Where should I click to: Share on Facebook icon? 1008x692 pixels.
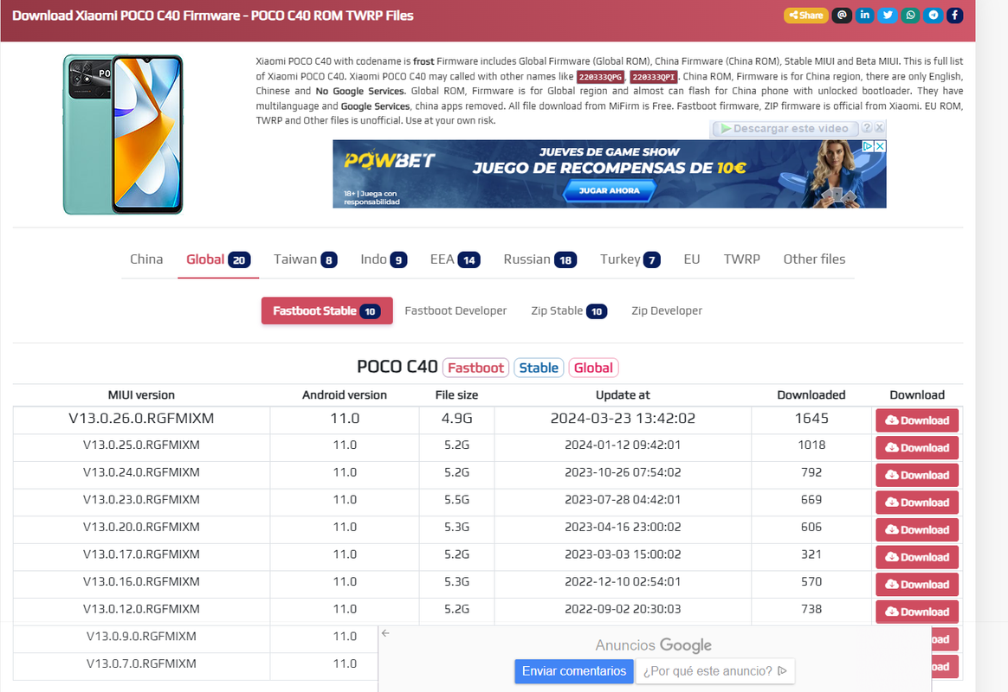(954, 15)
